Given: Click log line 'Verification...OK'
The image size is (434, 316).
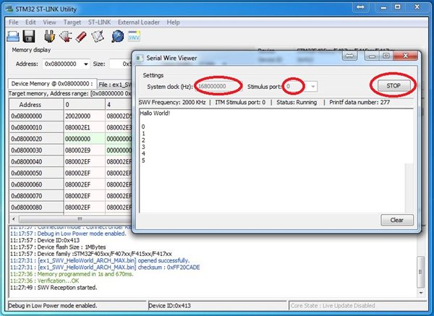Looking at the screenshot, I should 45,281.
